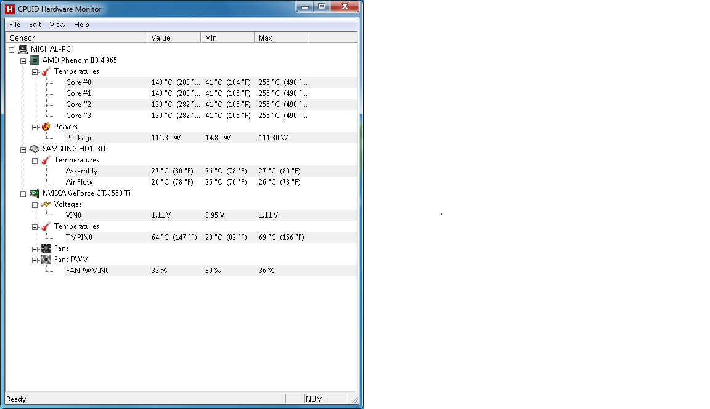This screenshot has width=710, height=409.
Task: Click the Value column header
Action: coord(174,38)
